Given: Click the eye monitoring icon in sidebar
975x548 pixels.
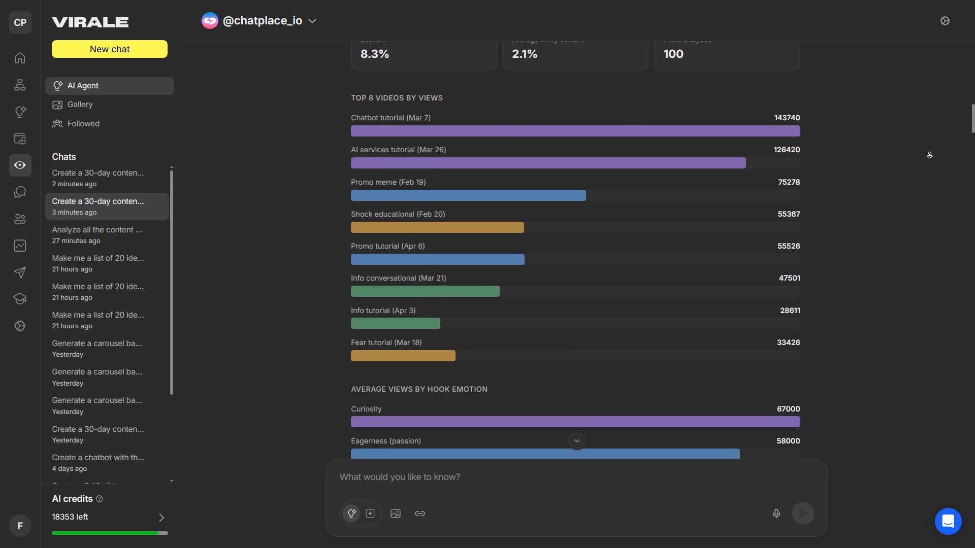Looking at the screenshot, I should click(x=20, y=165).
